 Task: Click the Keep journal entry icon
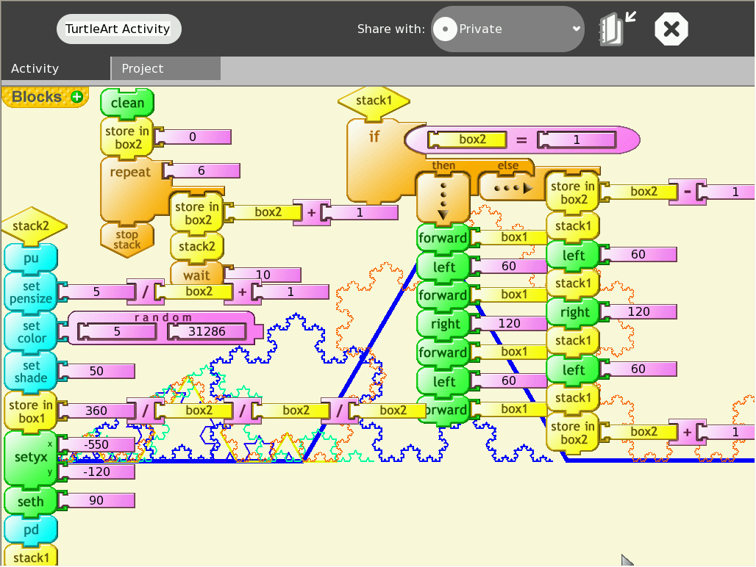[616, 29]
